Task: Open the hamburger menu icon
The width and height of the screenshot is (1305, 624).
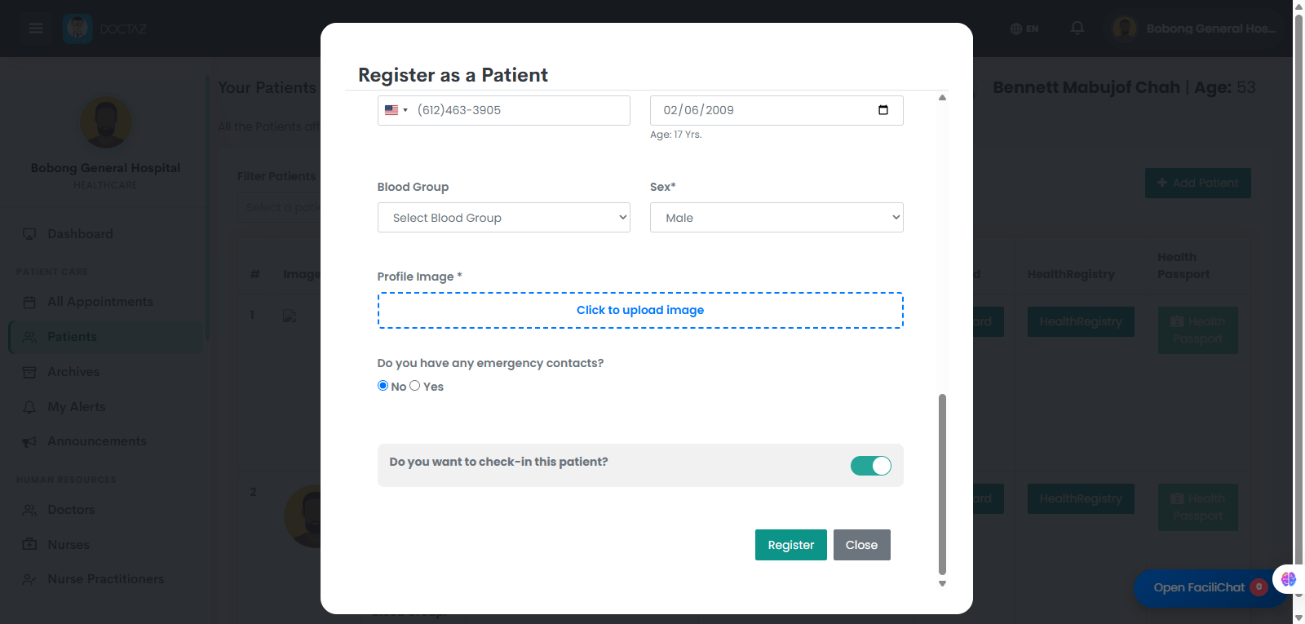Action: click(36, 29)
